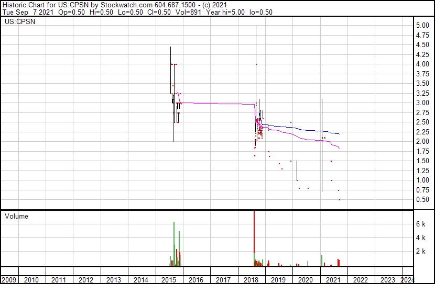
Task: Click the 1.25 price axis label
Action: pyautogui.click(x=422, y=171)
